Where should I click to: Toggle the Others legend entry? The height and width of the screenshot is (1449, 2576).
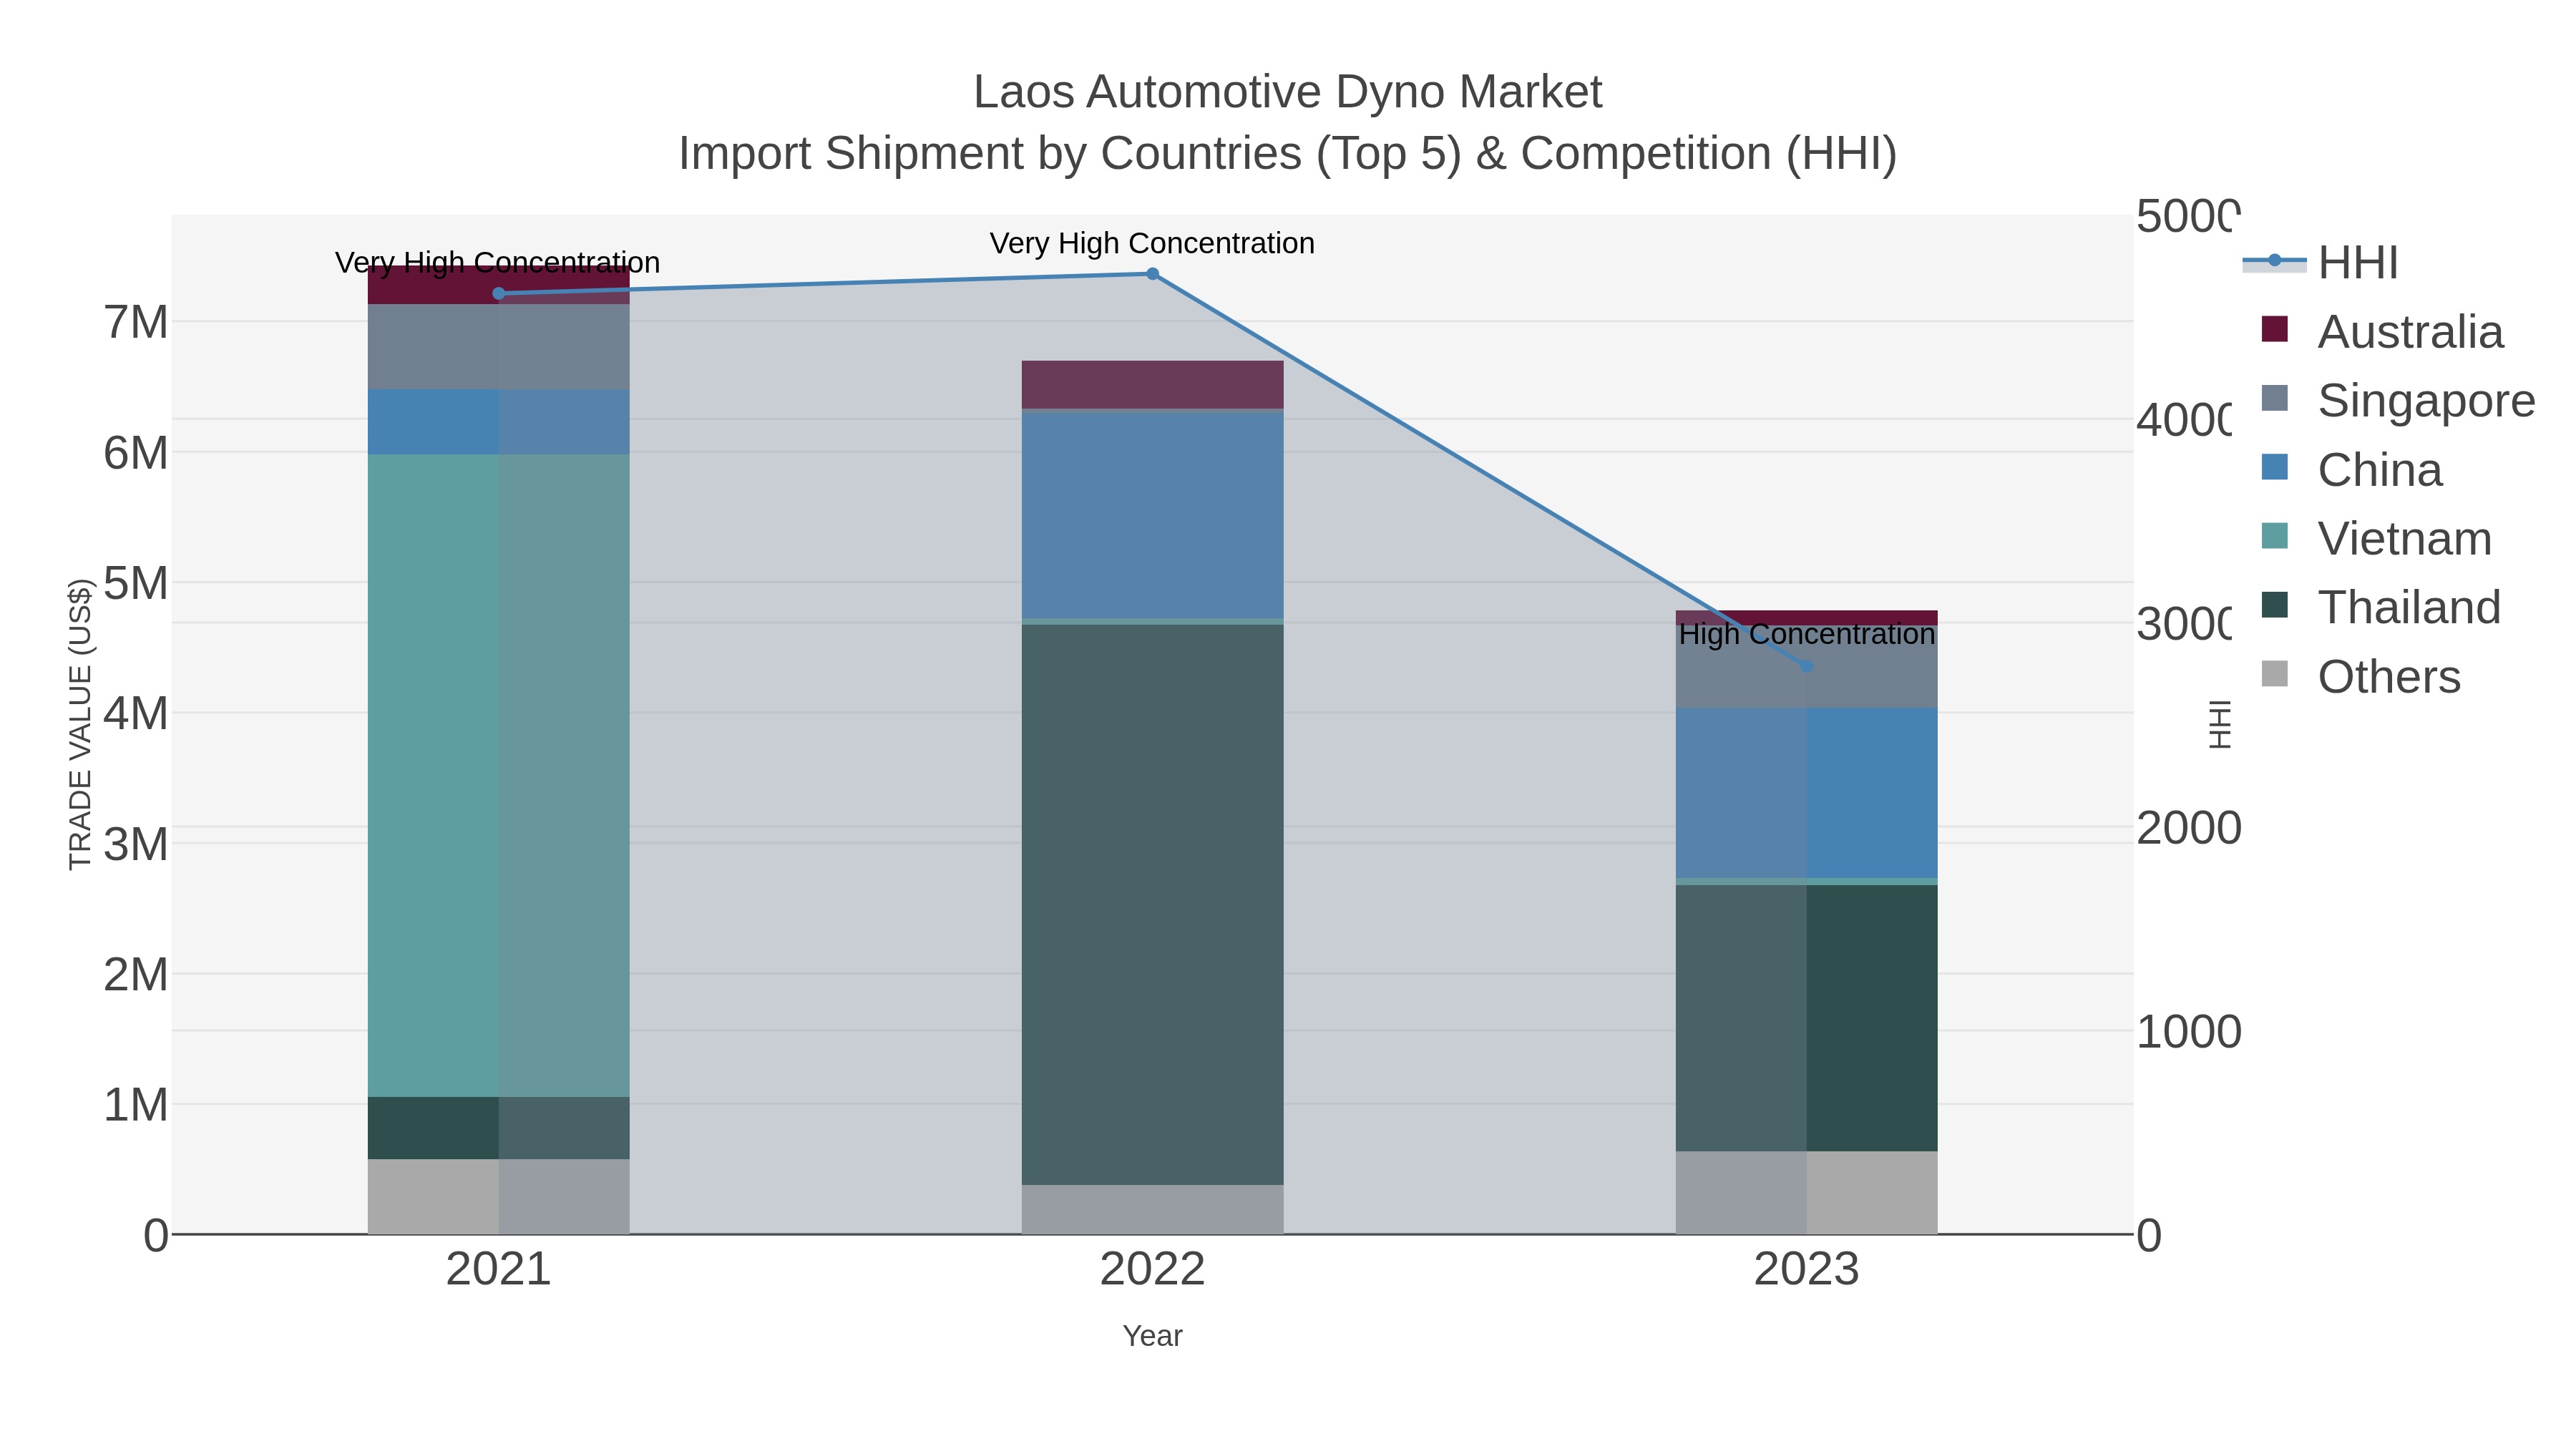coord(2360,676)
